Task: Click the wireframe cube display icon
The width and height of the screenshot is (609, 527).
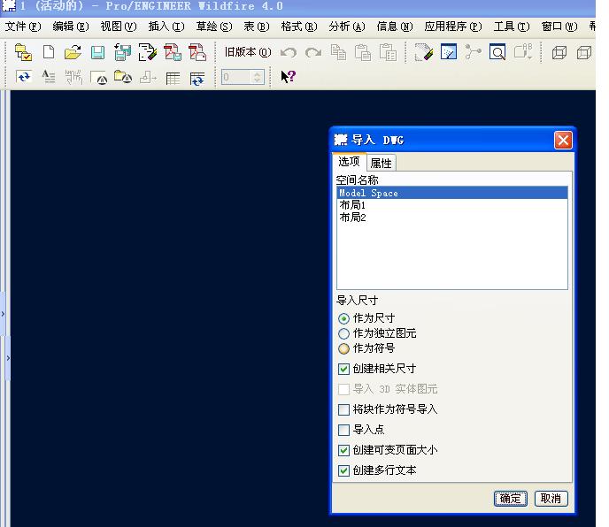Action: coord(559,53)
